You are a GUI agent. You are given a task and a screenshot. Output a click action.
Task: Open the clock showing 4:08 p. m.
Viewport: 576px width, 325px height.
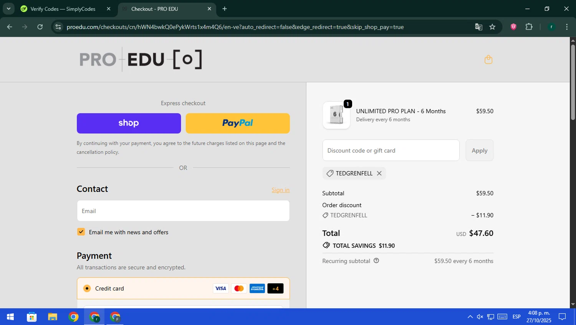tap(539, 317)
